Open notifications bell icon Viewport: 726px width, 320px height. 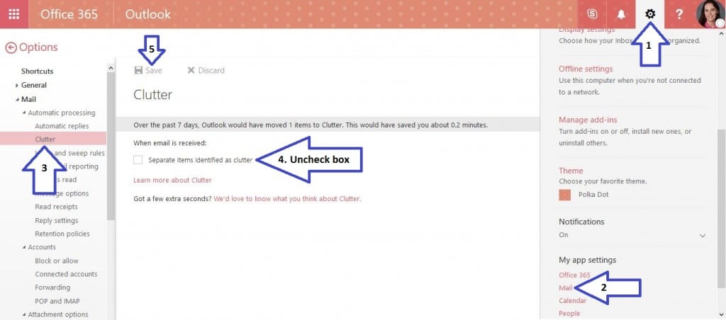[621, 14]
